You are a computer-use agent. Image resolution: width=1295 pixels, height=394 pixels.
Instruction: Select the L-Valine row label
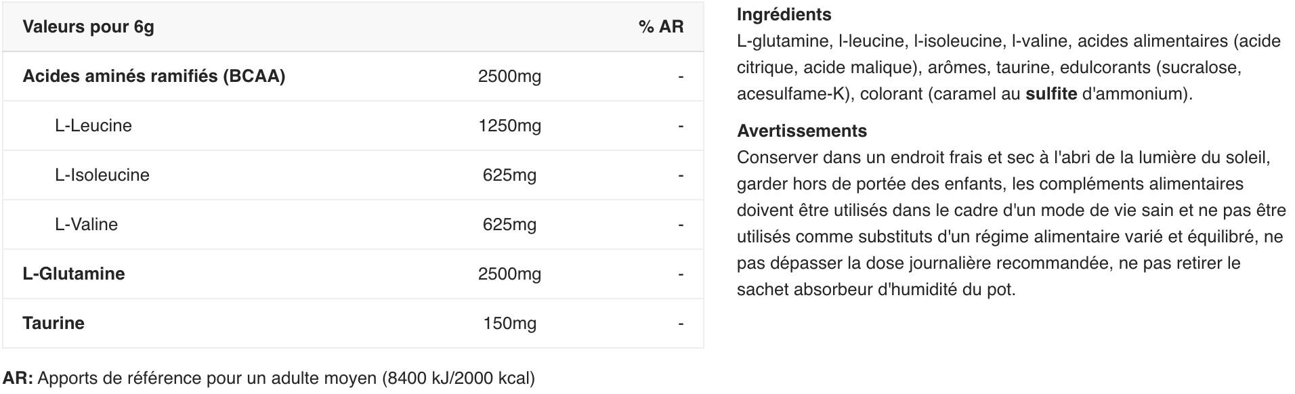(86, 224)
